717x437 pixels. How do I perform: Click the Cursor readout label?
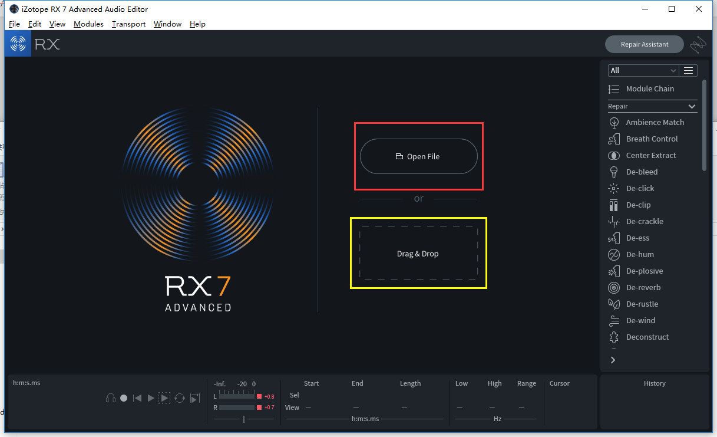(560, 383)
